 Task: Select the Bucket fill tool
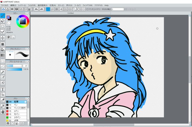[3, 50]
